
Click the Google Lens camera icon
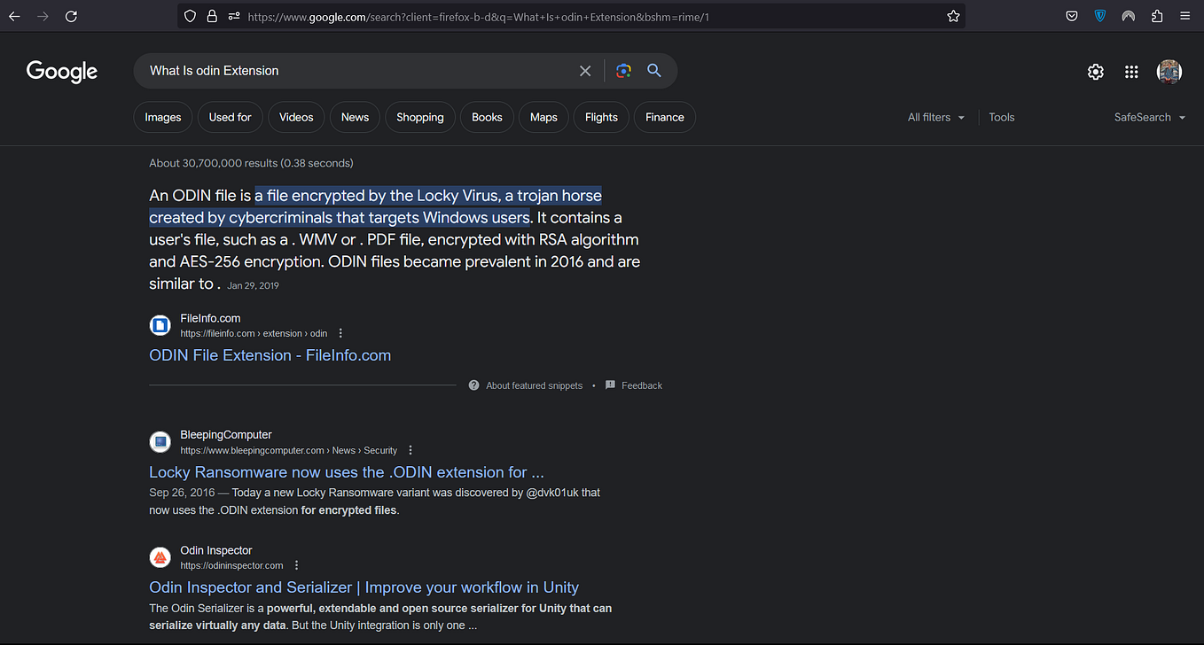pyautogui.click(x=623, y=71)
